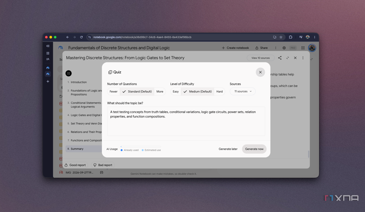The image size is (365, 212).
Task: Click Generate later button
Action: tap(228, 149)
